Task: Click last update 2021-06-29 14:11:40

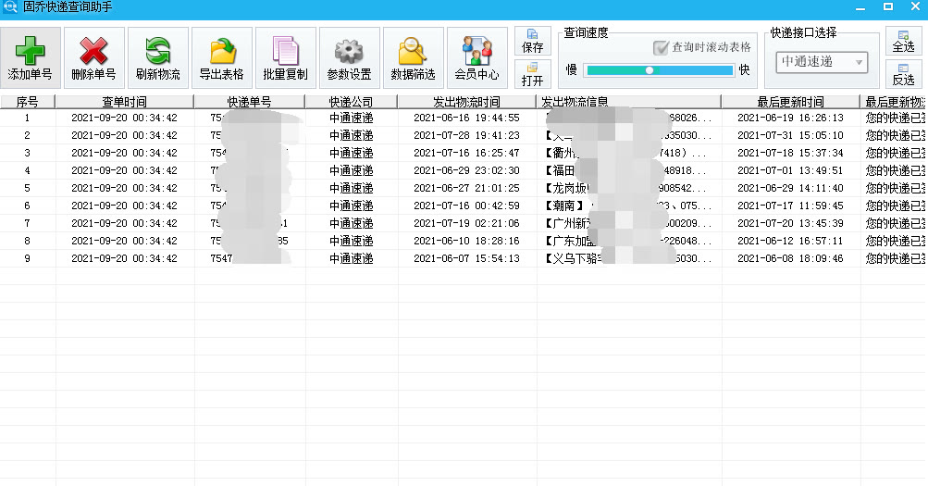Action: (x=790, y=188)
